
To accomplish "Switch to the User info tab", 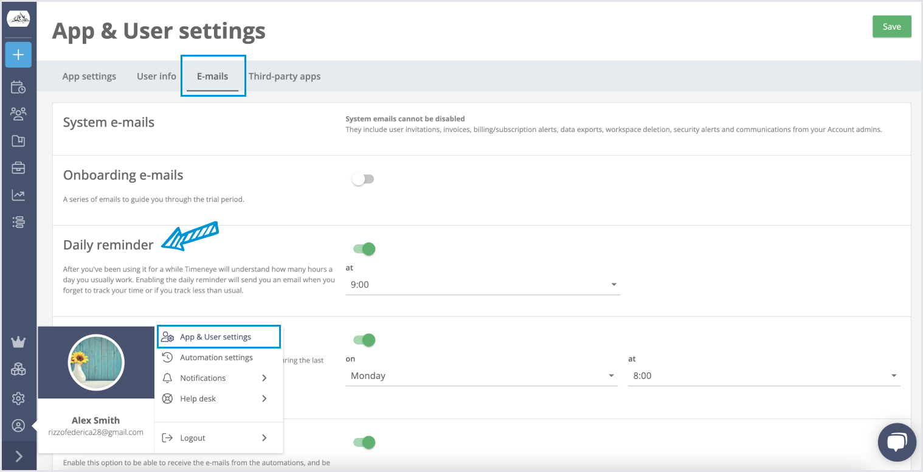I will (x=156, y=77).
